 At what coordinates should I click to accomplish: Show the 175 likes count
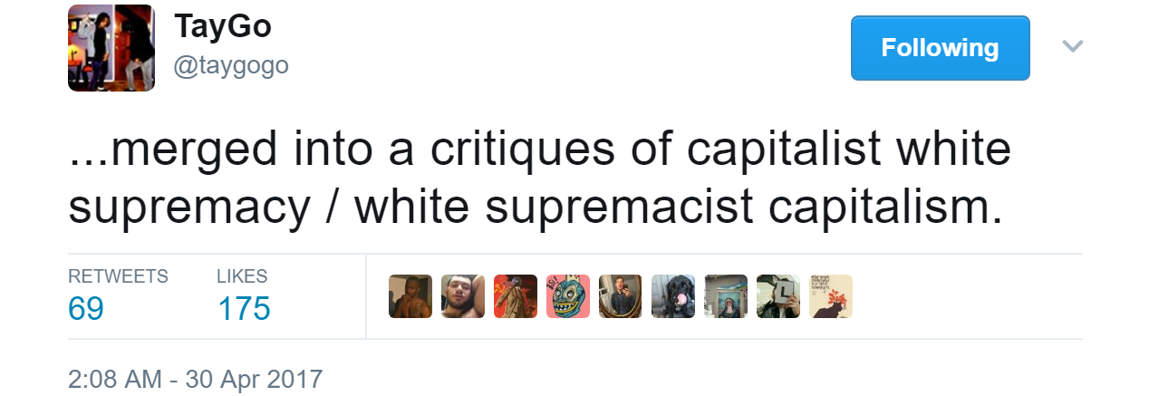pyautogui.click(x=243, y=309)
